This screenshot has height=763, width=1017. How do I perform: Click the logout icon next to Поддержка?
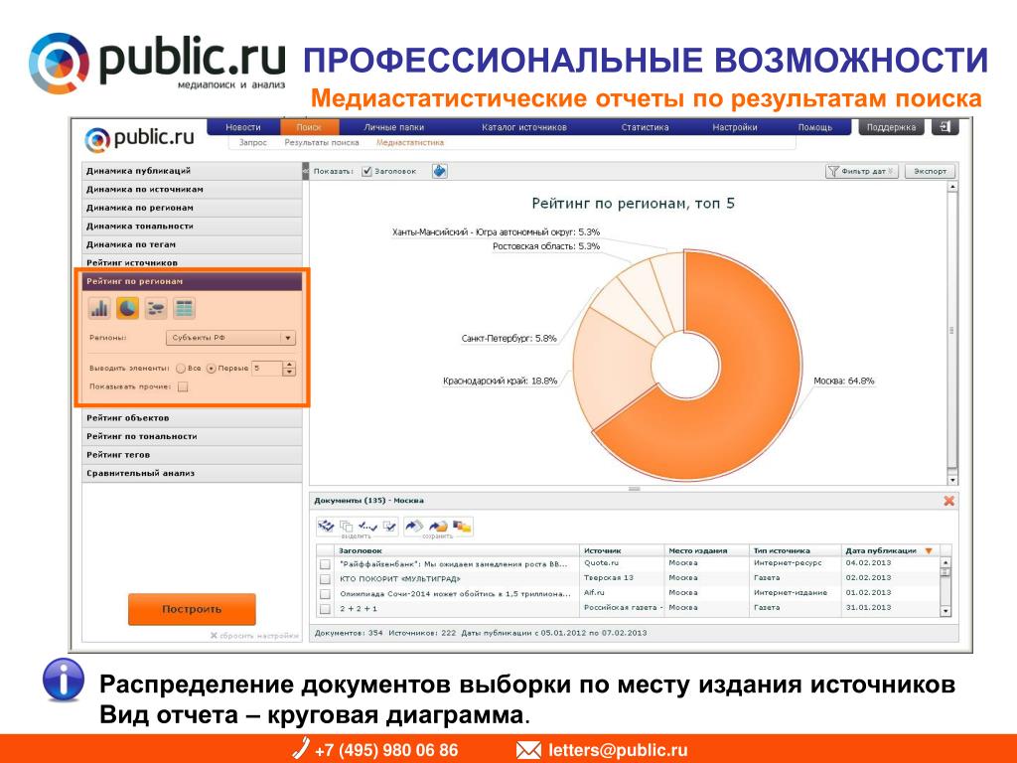[945, 127]
